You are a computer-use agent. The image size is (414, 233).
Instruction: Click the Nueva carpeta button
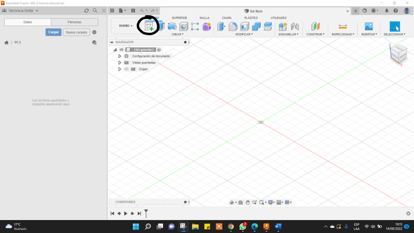tap(76, 32)
